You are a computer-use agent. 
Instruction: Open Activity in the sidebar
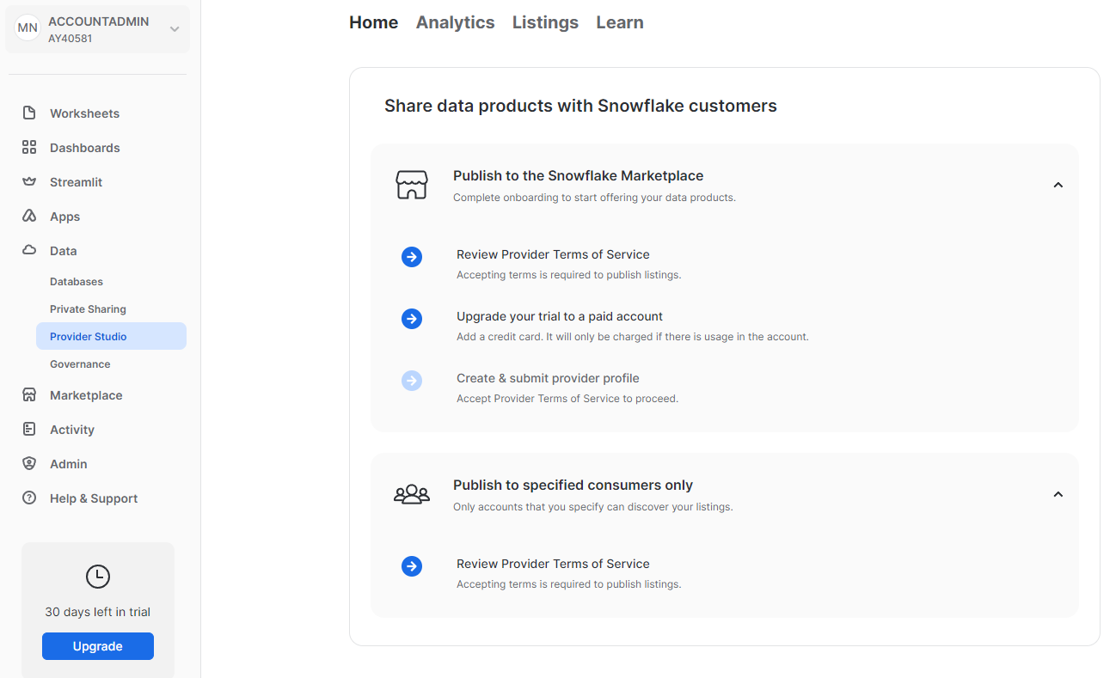[x=72, y=430]
